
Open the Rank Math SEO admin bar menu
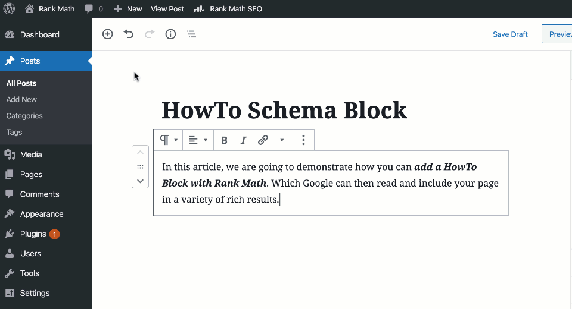click(228, 9)
